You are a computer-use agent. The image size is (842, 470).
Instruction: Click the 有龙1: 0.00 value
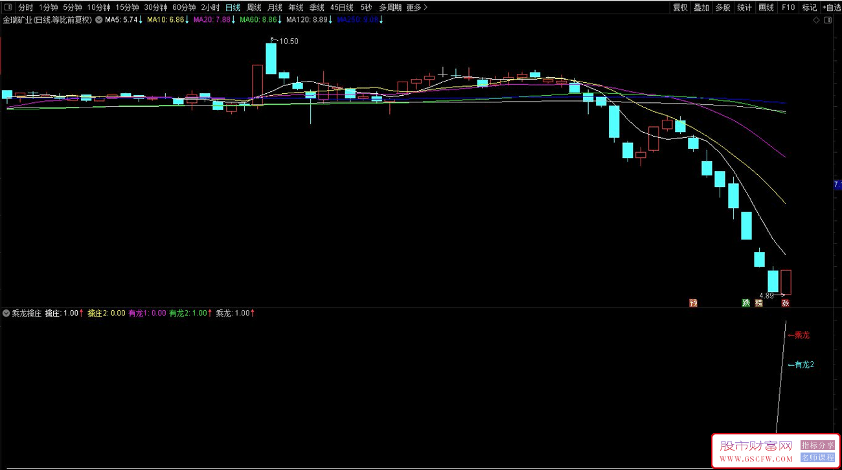(x=147, y=313)
